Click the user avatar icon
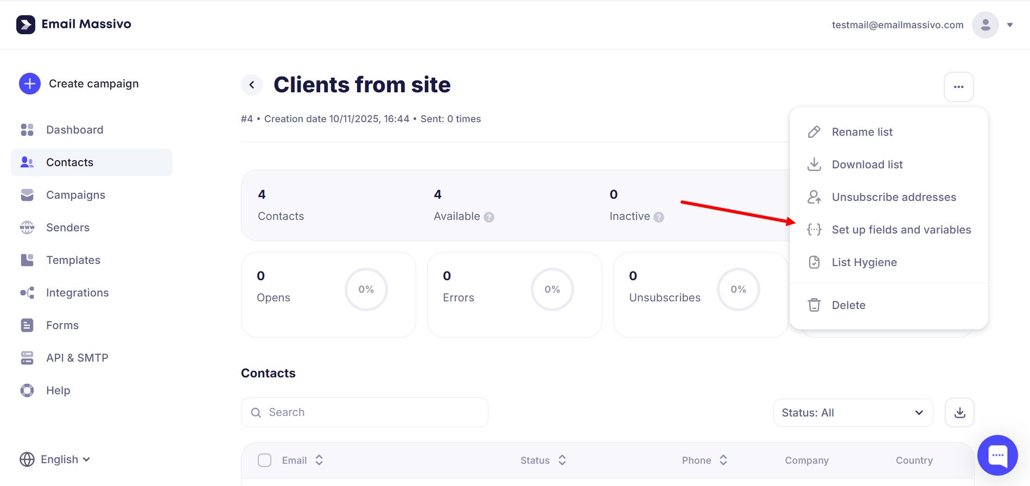Screen dimensions: 1030x486 point(985,25)
